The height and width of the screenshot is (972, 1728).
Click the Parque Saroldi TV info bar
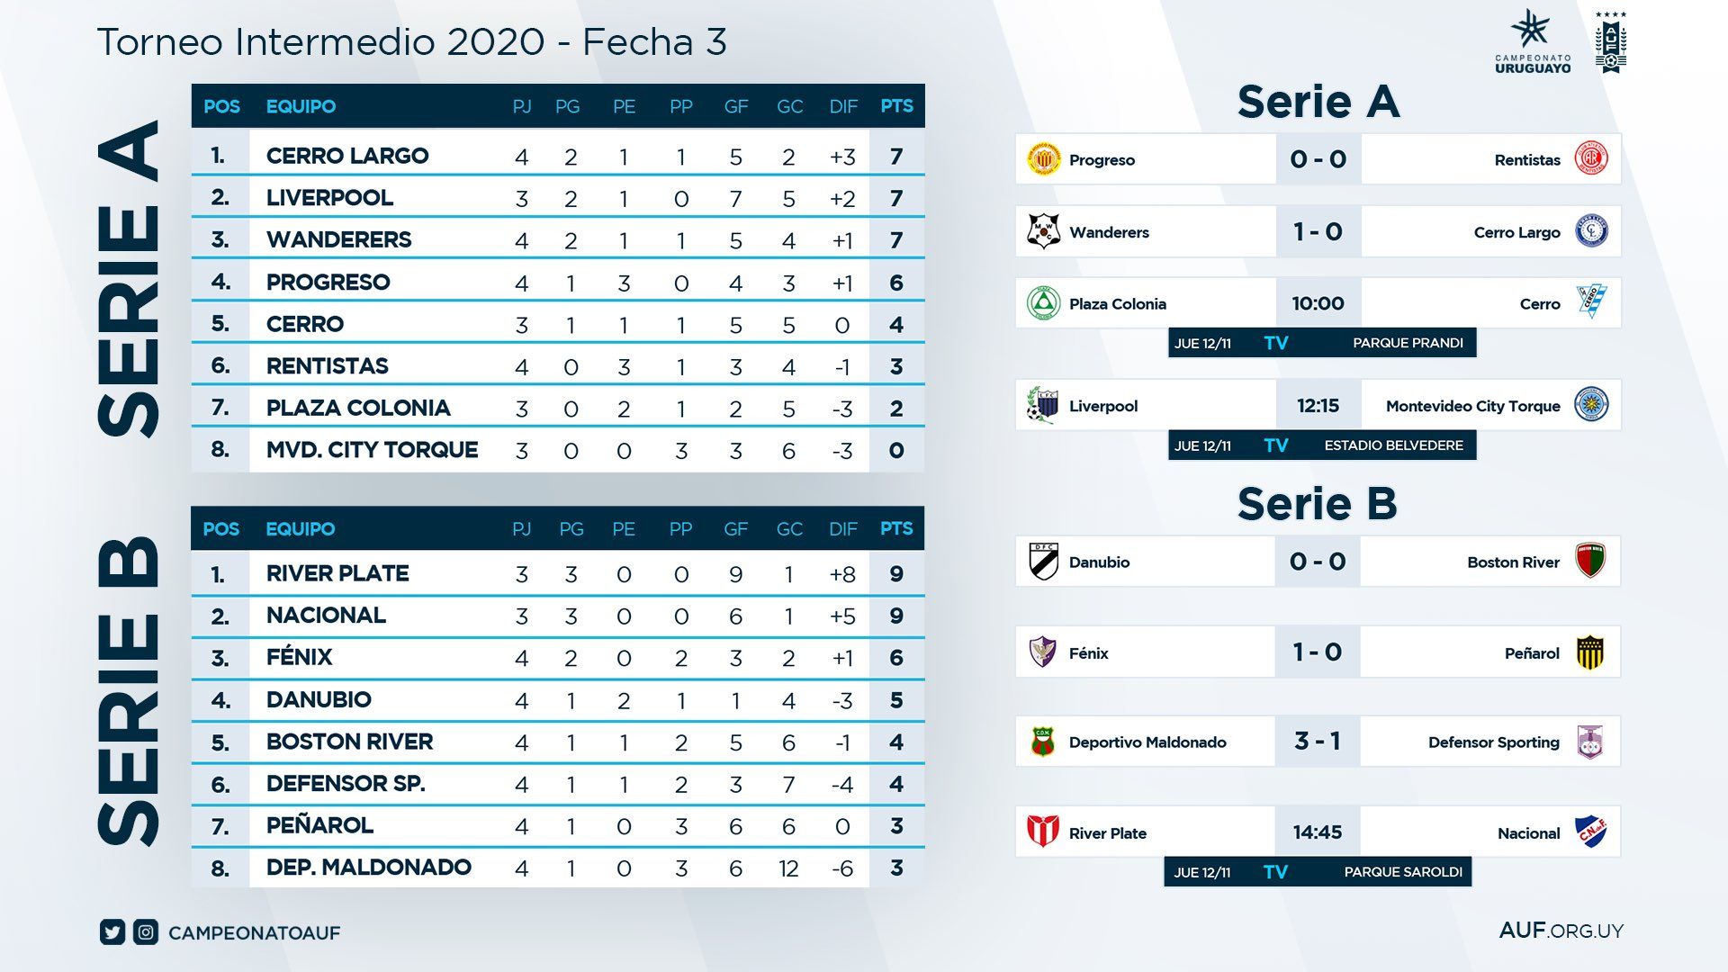[1318, 872]
